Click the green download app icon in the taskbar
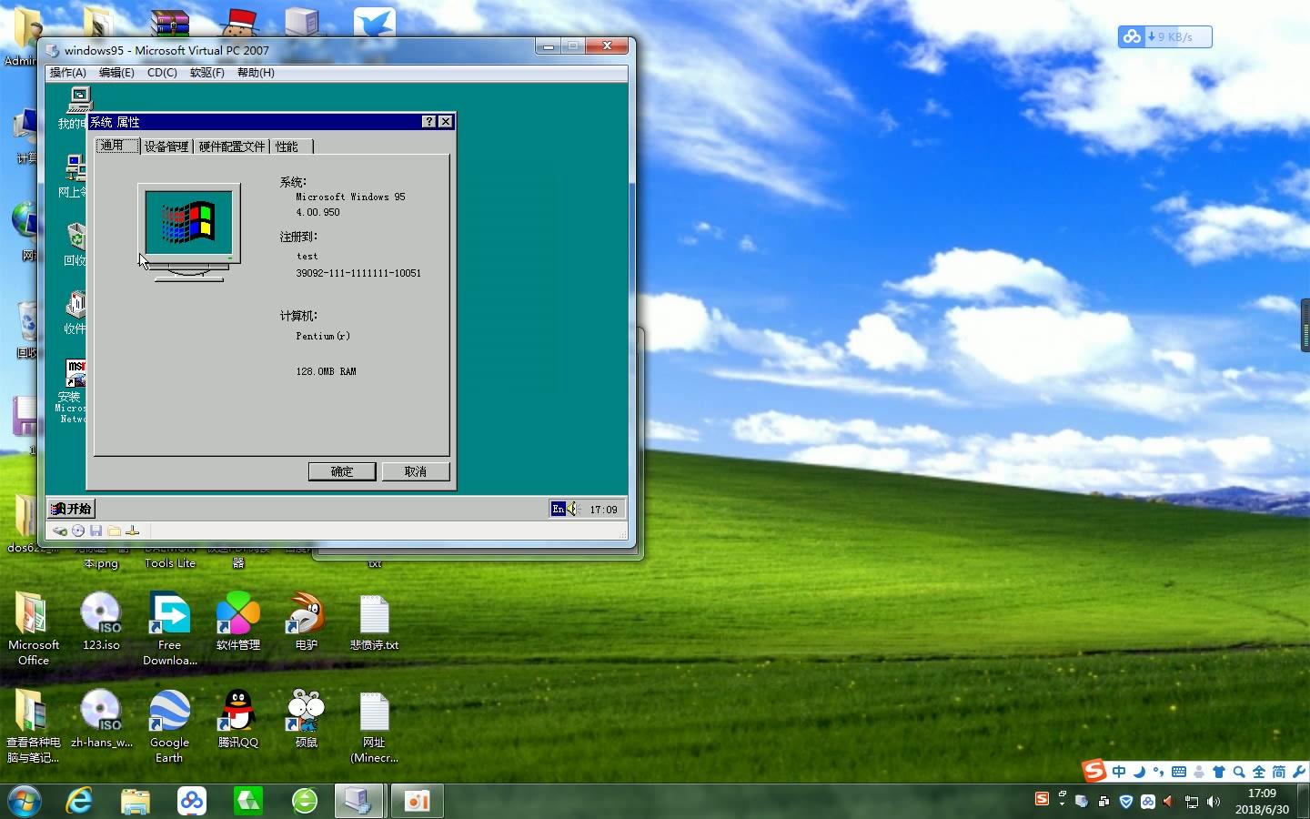The width and height of the screenshot is (1310, 819). tap(248, 801)
